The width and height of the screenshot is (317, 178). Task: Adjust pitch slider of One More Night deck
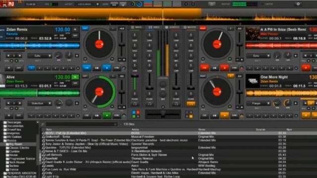[x=239, y=92]
